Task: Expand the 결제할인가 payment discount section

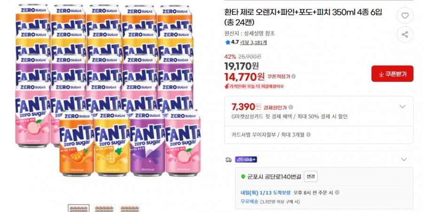Action: (402, 106)
